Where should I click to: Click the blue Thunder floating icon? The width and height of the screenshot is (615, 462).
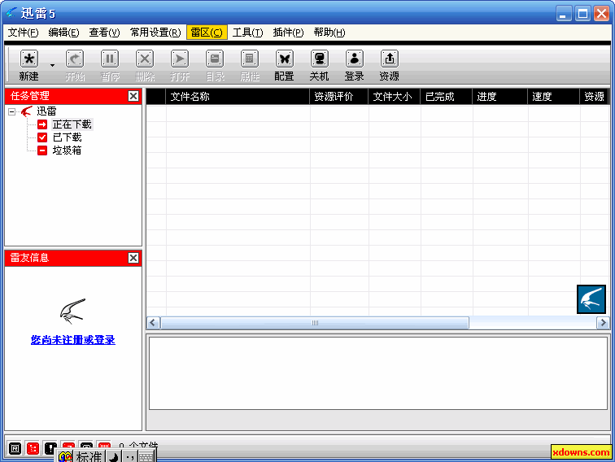coord(591,299)
